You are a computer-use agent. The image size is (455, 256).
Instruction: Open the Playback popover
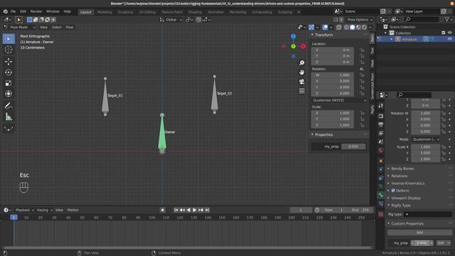pyautogui.click(x=25, y=210)
